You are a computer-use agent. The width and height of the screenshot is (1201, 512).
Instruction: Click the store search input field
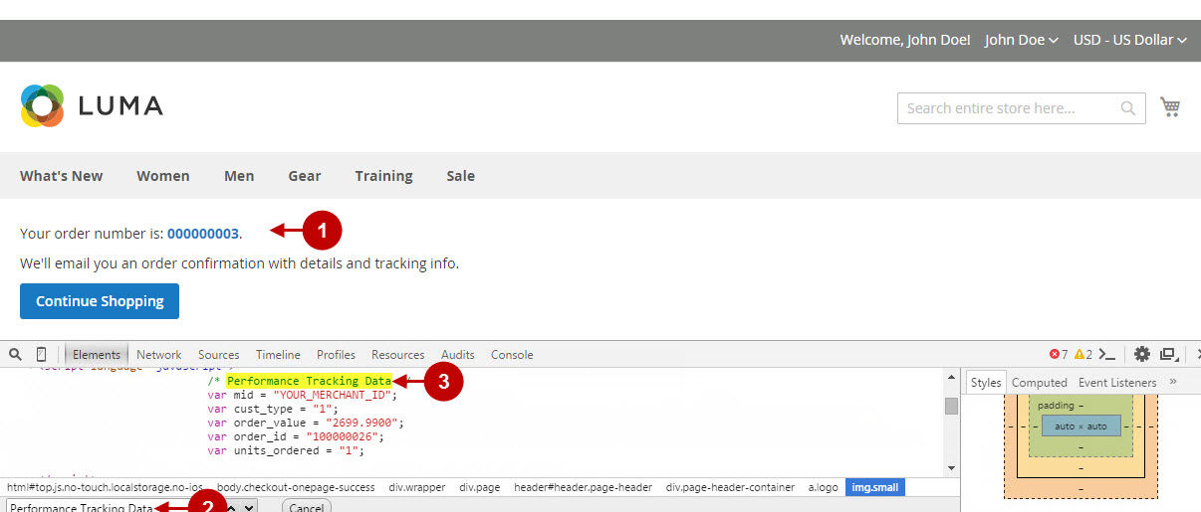pos(1022,108)
